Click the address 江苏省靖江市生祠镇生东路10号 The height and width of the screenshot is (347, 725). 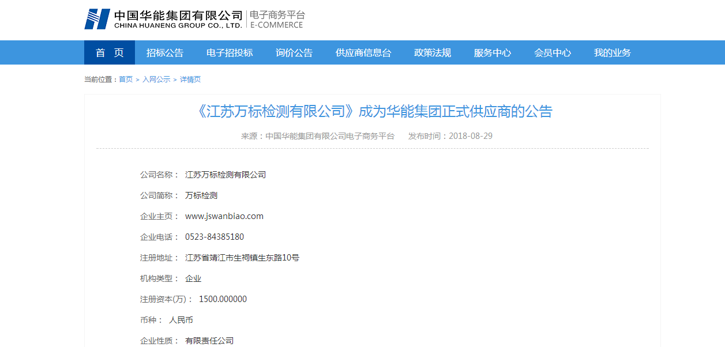pyautogui.click(x=242, y=258)
